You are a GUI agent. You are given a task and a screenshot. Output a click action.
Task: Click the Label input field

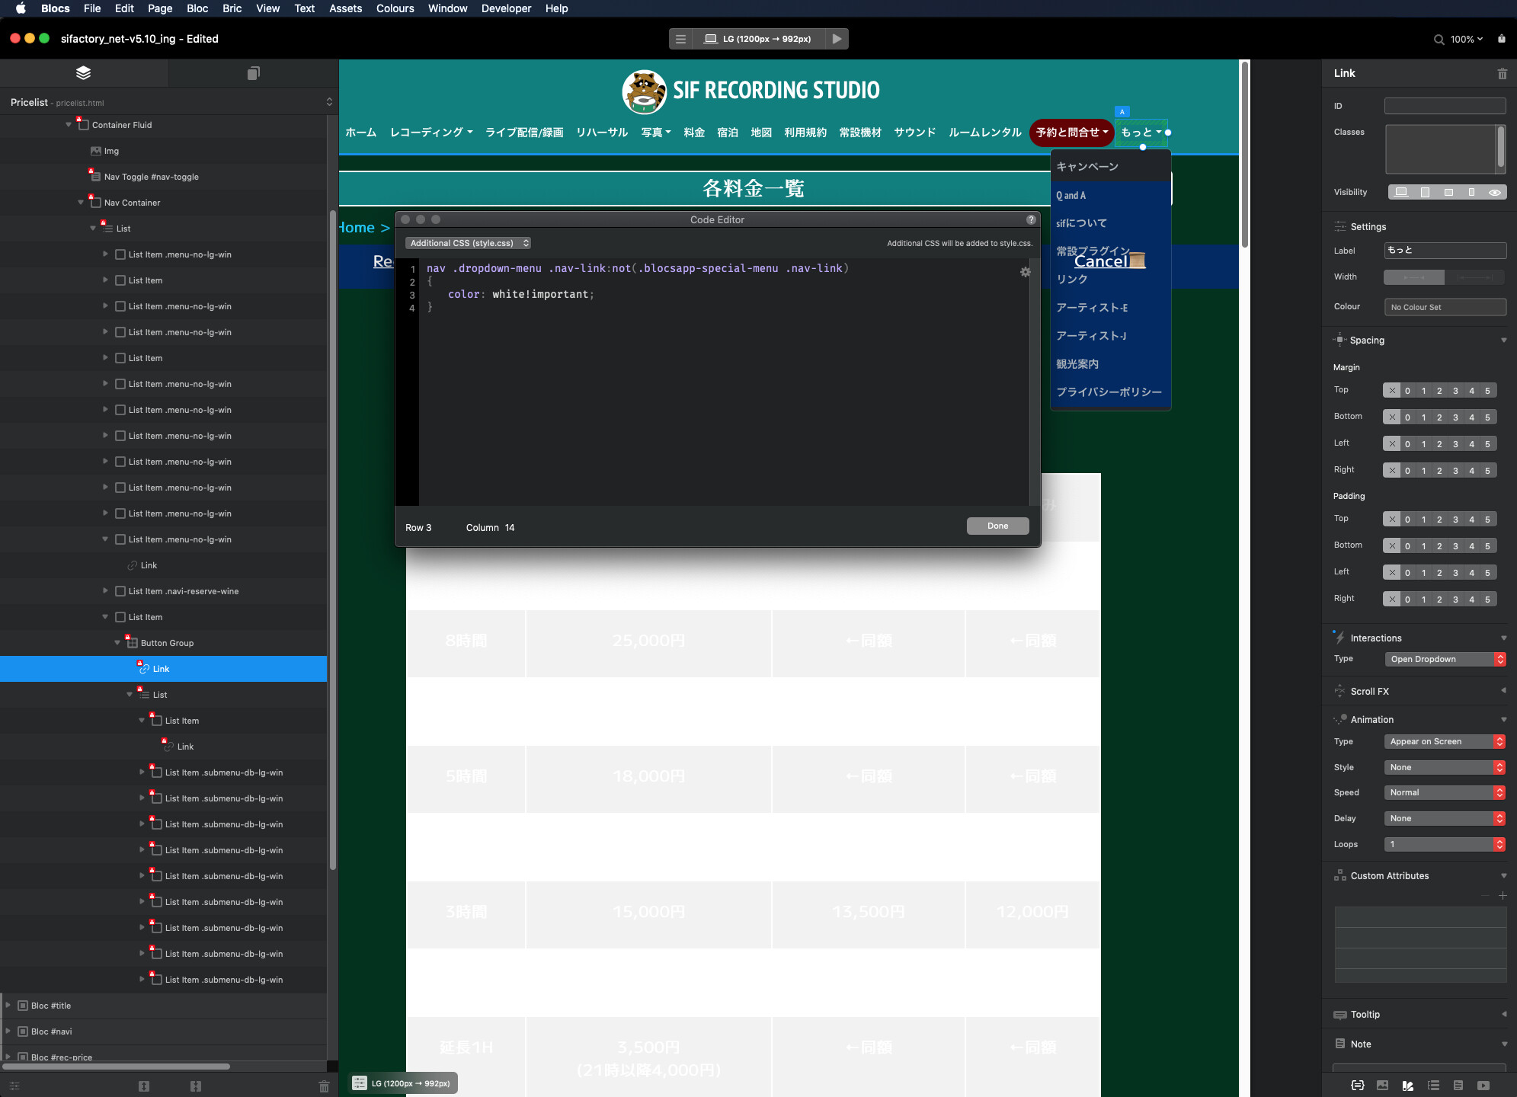pyautogui.click(x=1445, y=251)
